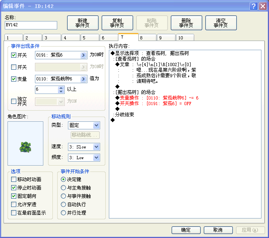Select the text line 嗯...现在是第六阶段啊
Viewport: 269px width, 238px height.
[x=166, y=70]
